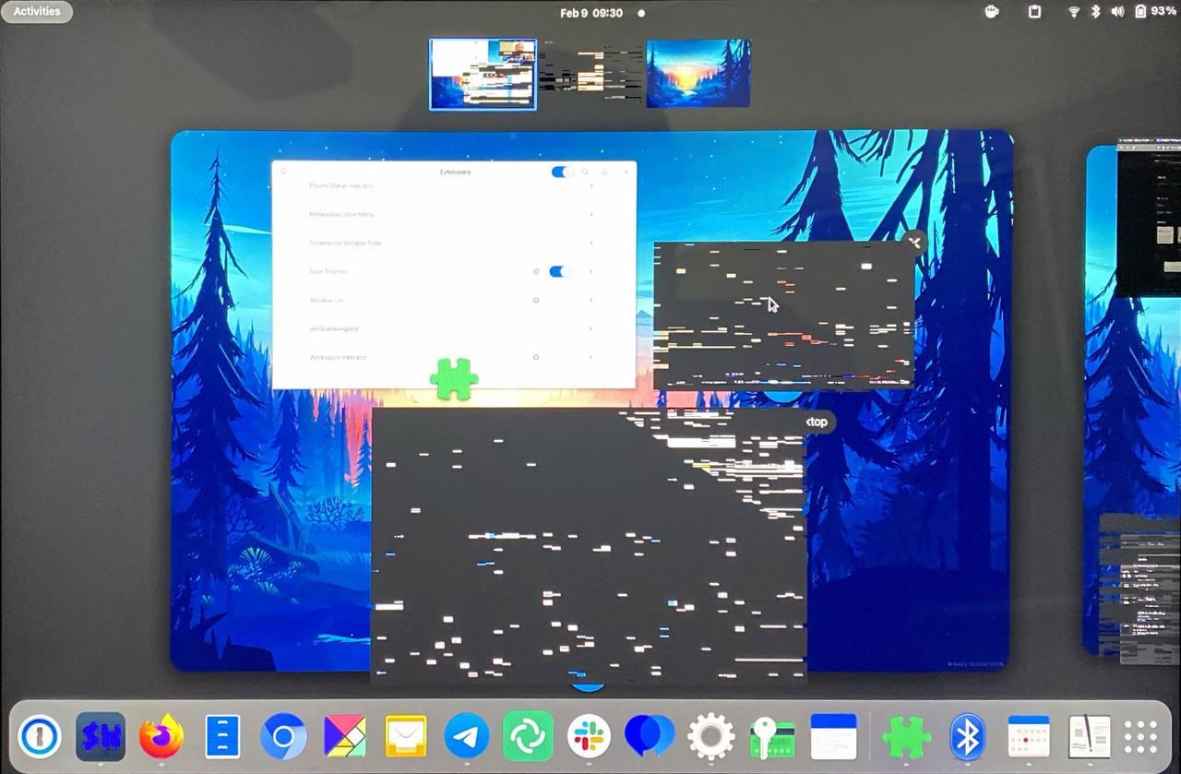
Task: Click the error indicator beside Window List
Action: click(x=535, y=300)
